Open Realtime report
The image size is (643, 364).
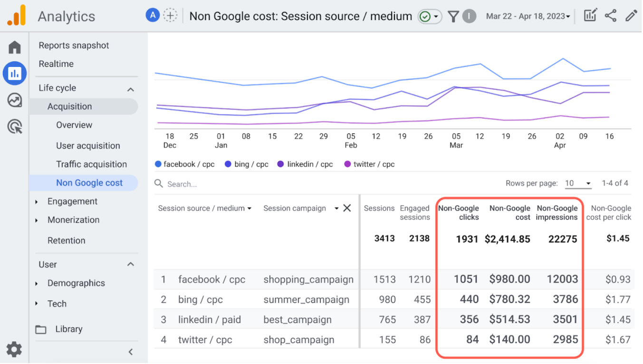click(56, 64)
